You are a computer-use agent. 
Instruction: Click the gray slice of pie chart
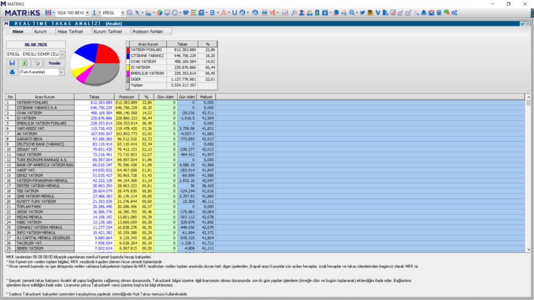(x=102, y=74)
